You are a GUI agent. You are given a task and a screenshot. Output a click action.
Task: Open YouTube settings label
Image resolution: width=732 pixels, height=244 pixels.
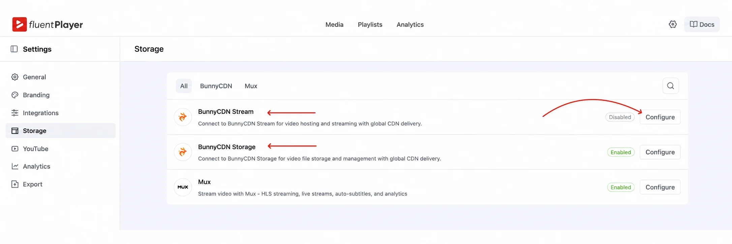35,149
